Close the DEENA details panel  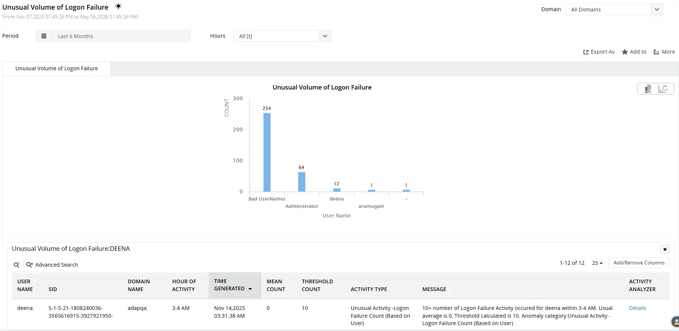(x=665, y=249)
